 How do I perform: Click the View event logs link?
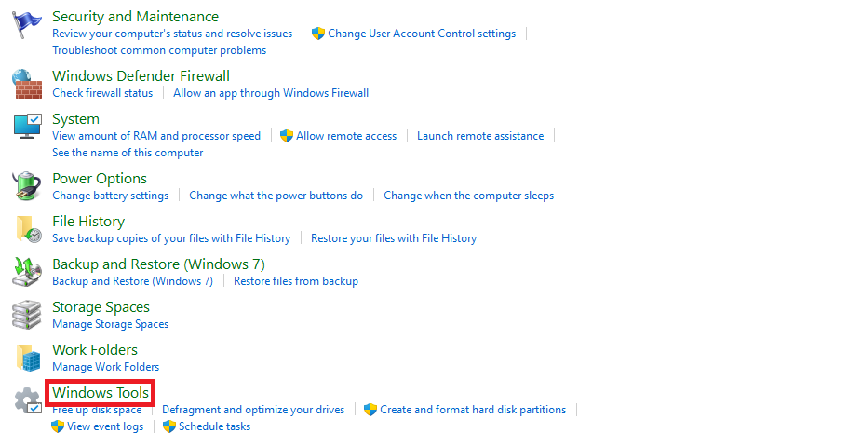(x=105, y=426)
